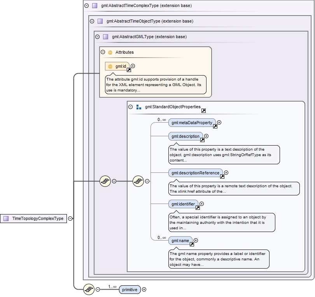Click the gml:descriptionReference annotation text
Screen dimensions: 315x297
click(231, 189)
